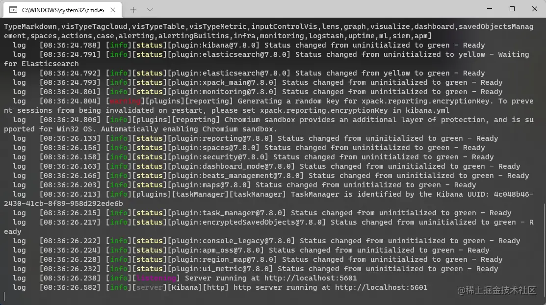
Task: Click the UUID fragment '2430-41cb-8f89-958d292ede6b'
Action: tap(63, 203)
